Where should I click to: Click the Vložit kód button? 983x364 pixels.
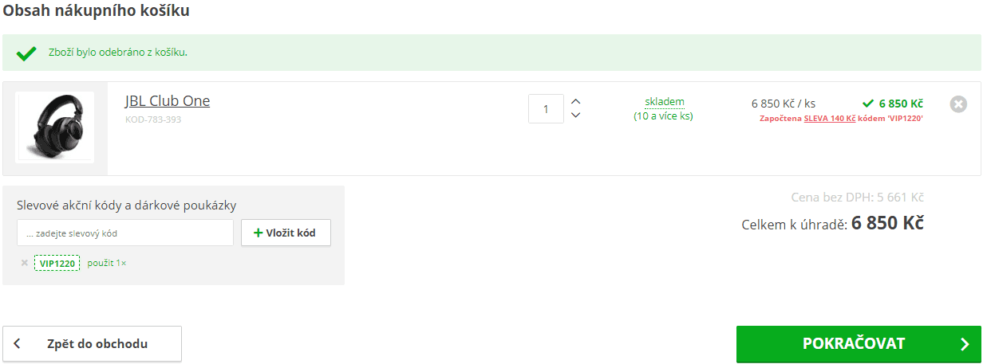click(286, 233)
